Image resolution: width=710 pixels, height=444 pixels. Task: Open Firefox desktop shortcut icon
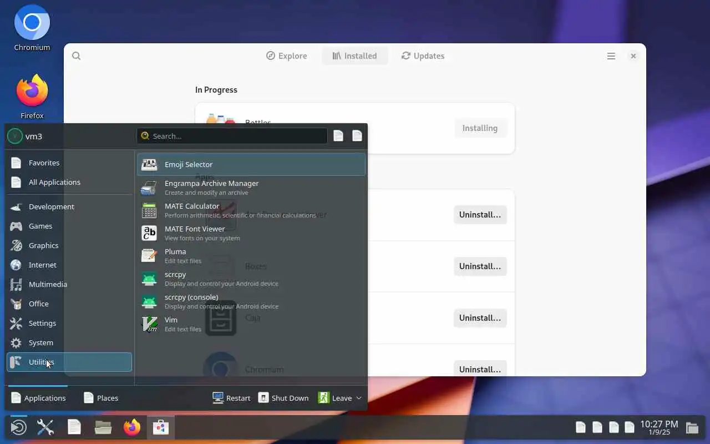click(x=32, y=90)
